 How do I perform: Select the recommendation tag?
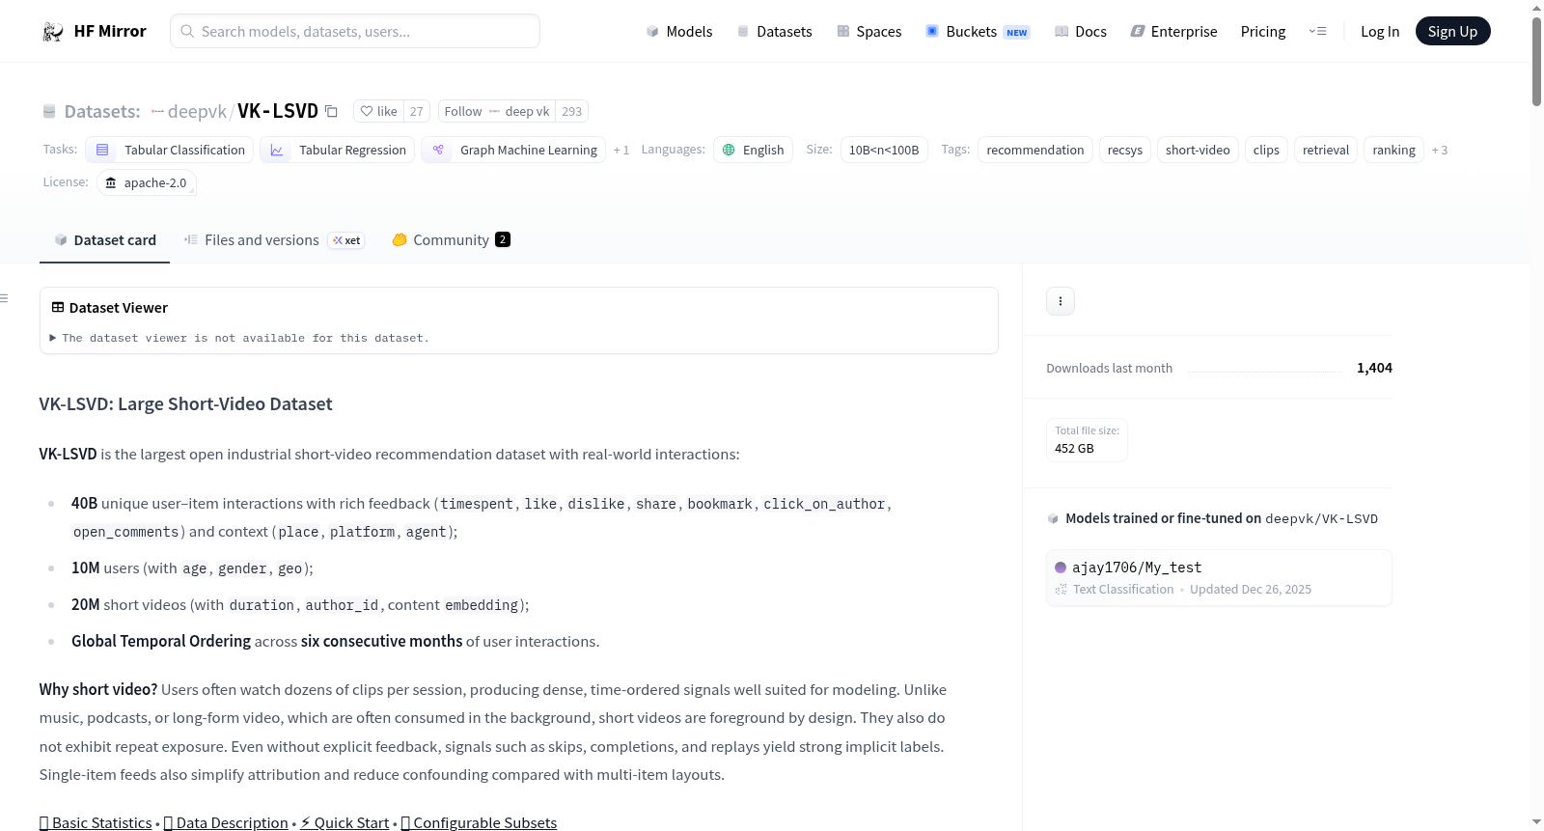click(1035, 150)
